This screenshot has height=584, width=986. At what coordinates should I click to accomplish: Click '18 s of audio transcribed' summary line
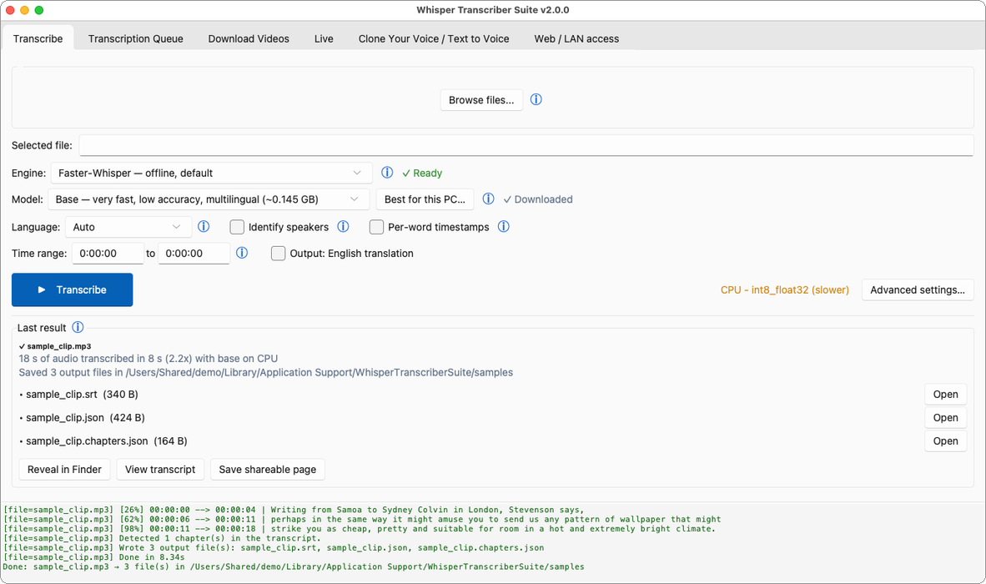point(148,358)
